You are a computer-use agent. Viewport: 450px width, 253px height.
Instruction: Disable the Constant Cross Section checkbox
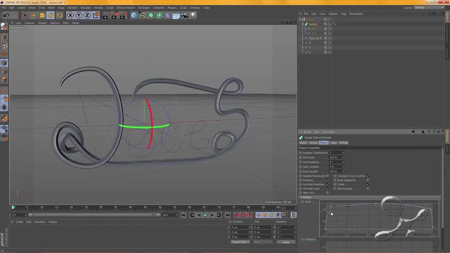(367, 176)
